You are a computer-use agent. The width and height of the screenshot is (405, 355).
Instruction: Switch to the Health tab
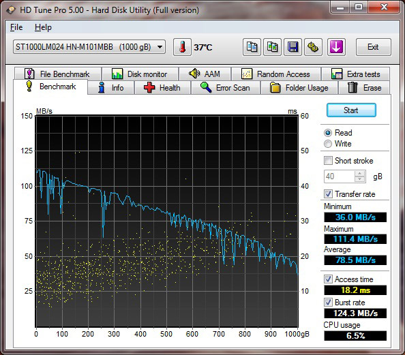[162, 88]
